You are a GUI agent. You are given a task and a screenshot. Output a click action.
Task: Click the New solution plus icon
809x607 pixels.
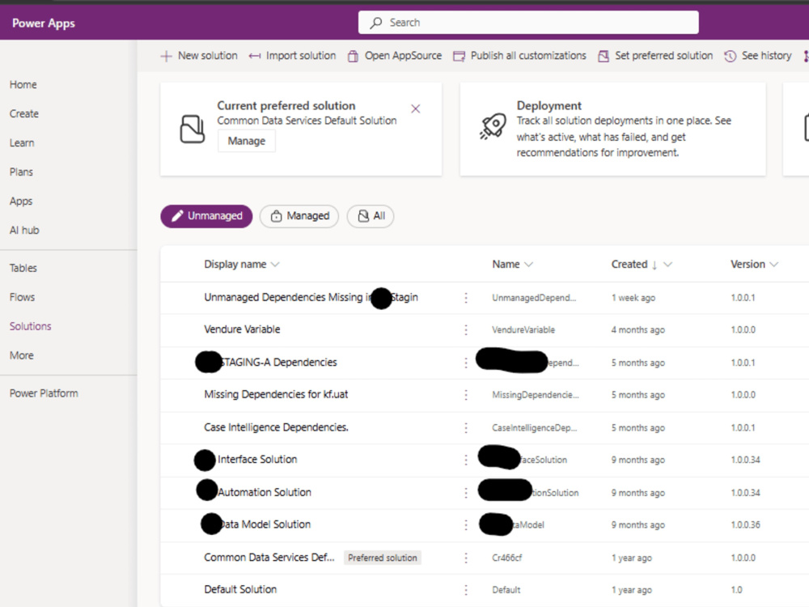(166, 56)
